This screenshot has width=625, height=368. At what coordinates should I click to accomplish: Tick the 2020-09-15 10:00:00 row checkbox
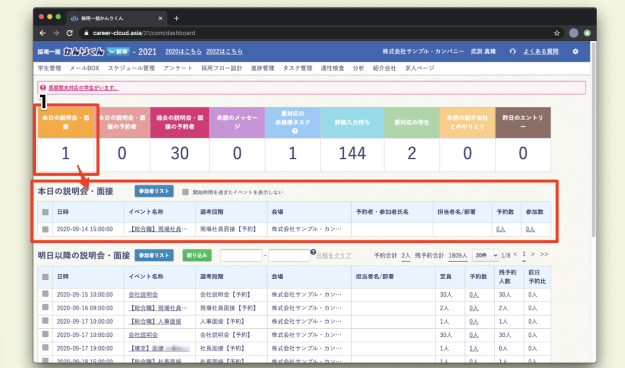tap(45, 294)
